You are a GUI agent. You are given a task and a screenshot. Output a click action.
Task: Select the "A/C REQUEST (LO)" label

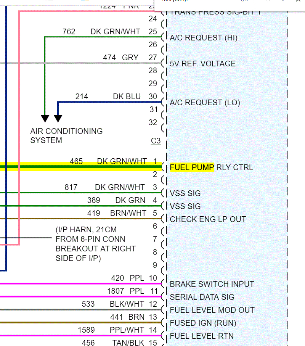205,103
